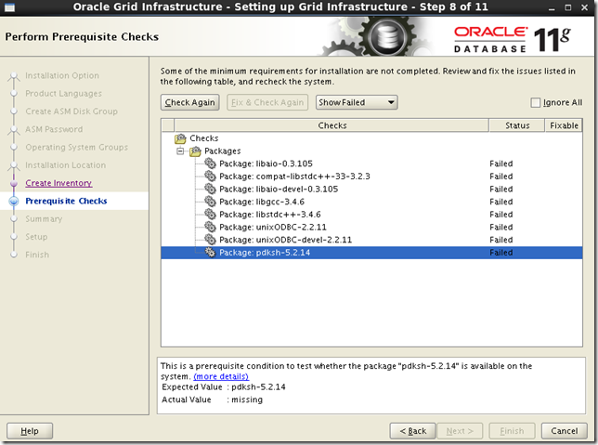Select row Package: libaio-devel-0.3.105
The height and width of the screenshot is (445, 598).
tap(371, 189)
